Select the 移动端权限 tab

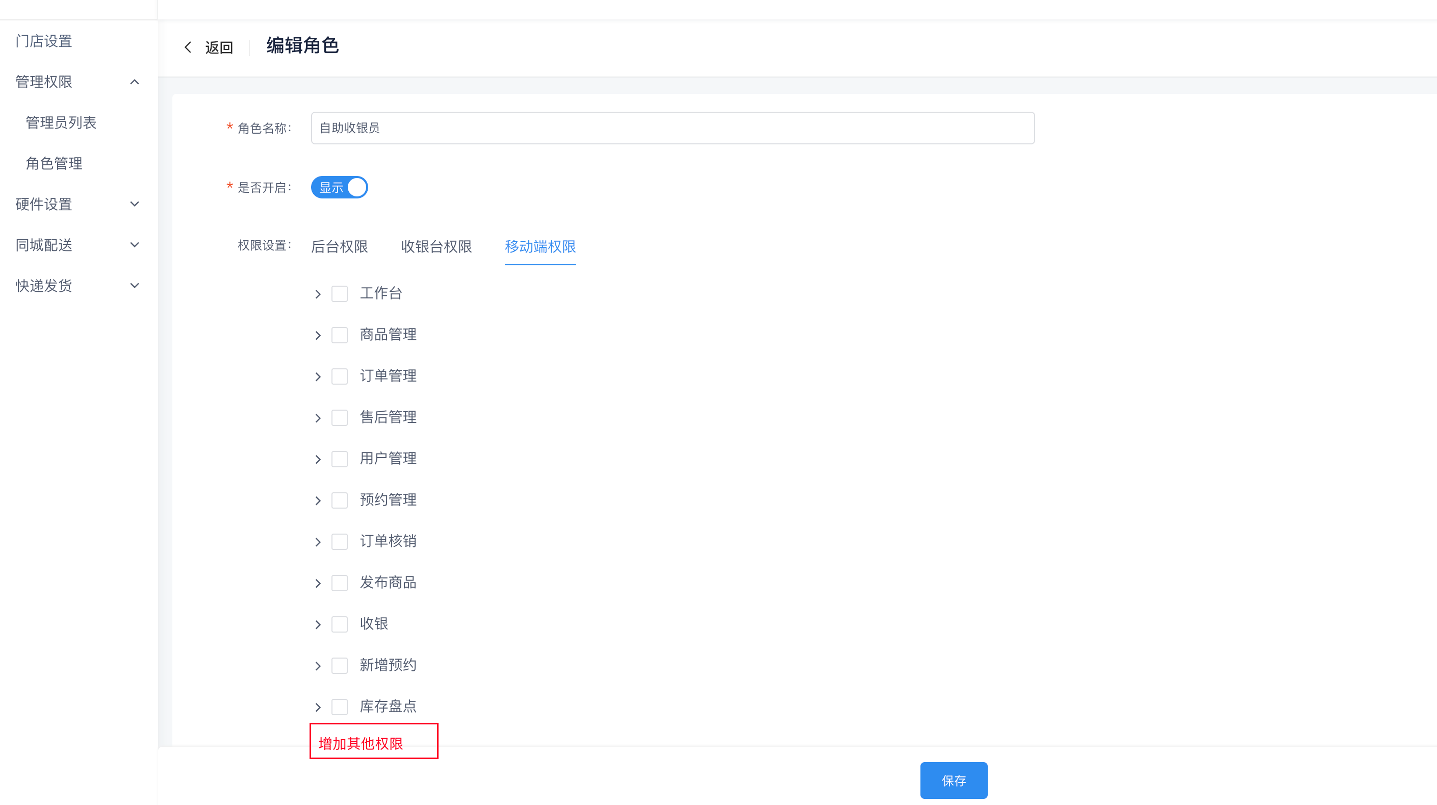[540, 246]
